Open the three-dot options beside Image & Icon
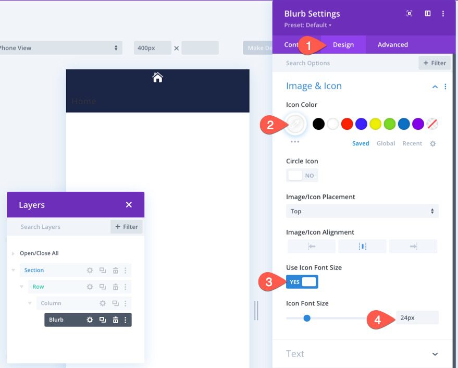This screenshot has height=368, width=458. 445,86
